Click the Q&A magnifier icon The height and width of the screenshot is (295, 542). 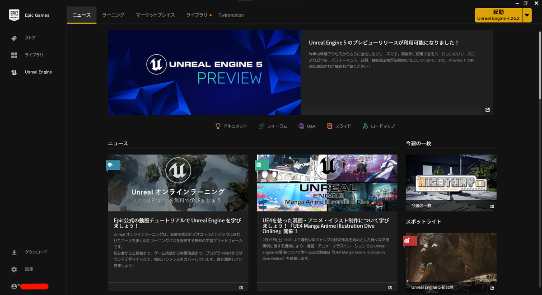click(x=301, y=126)
